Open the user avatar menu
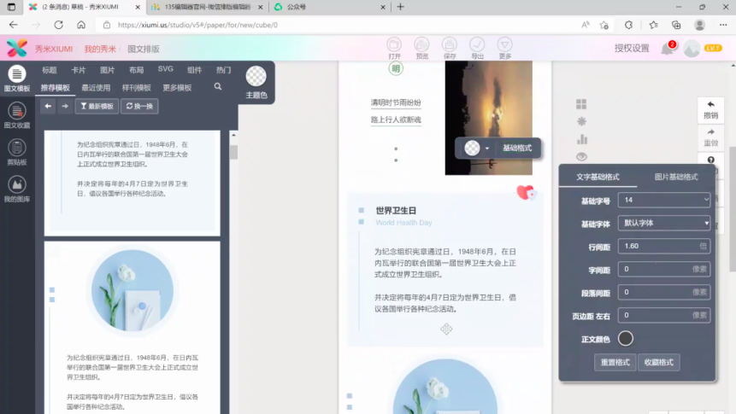The image size is (736, 414). pos(692,49)
